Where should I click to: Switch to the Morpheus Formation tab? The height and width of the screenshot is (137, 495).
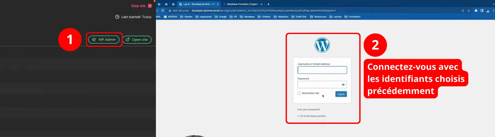tap(242, 4)
